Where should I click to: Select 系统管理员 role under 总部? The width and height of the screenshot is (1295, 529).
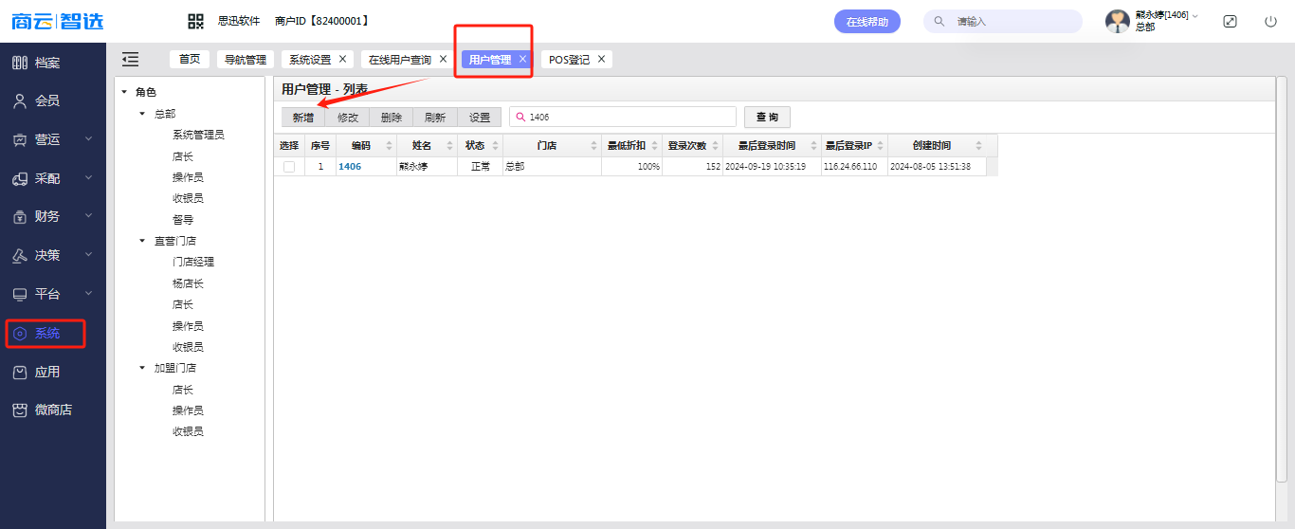coord(198,135)
